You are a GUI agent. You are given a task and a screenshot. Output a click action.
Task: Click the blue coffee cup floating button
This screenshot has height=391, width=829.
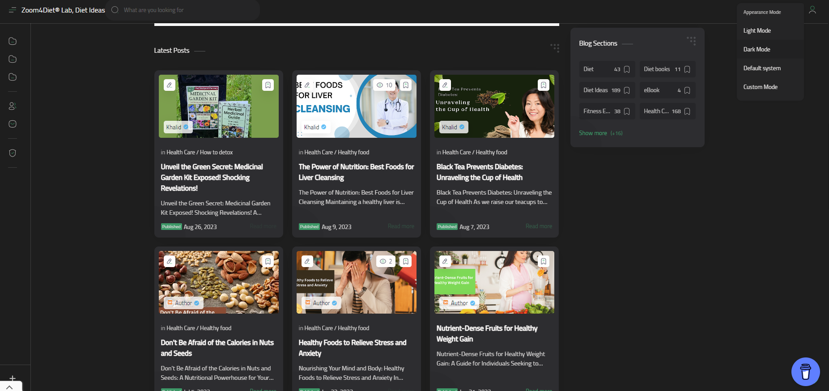805,372
